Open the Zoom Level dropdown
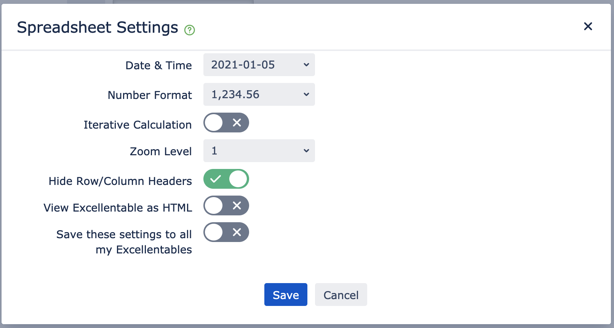This screenshot has height=328, width=614. coord(259,151)
